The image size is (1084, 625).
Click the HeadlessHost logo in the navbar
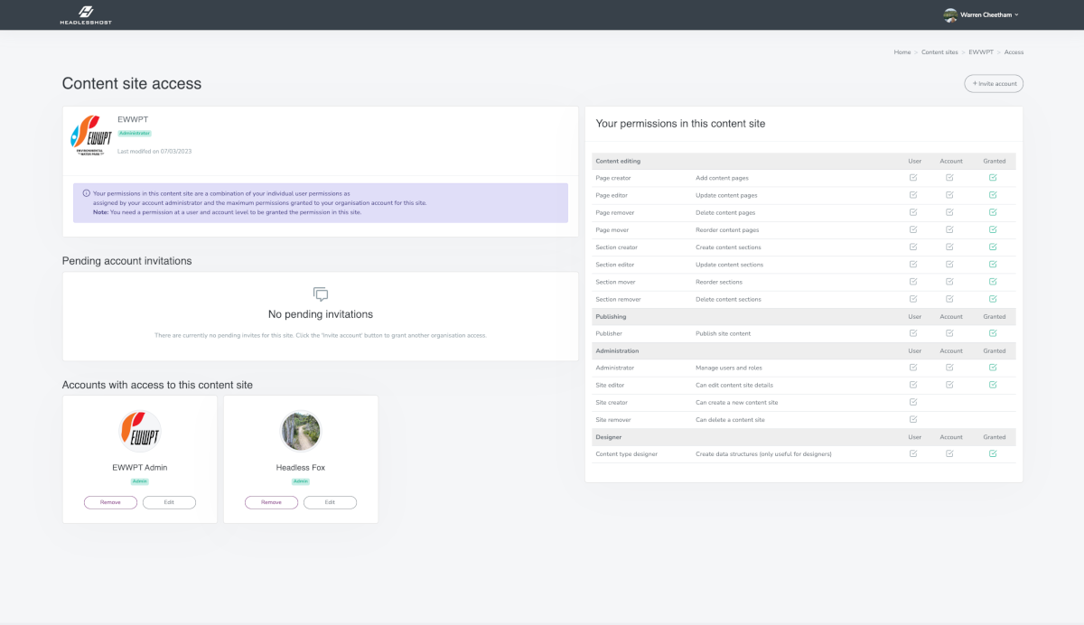(x=86, y=14)
